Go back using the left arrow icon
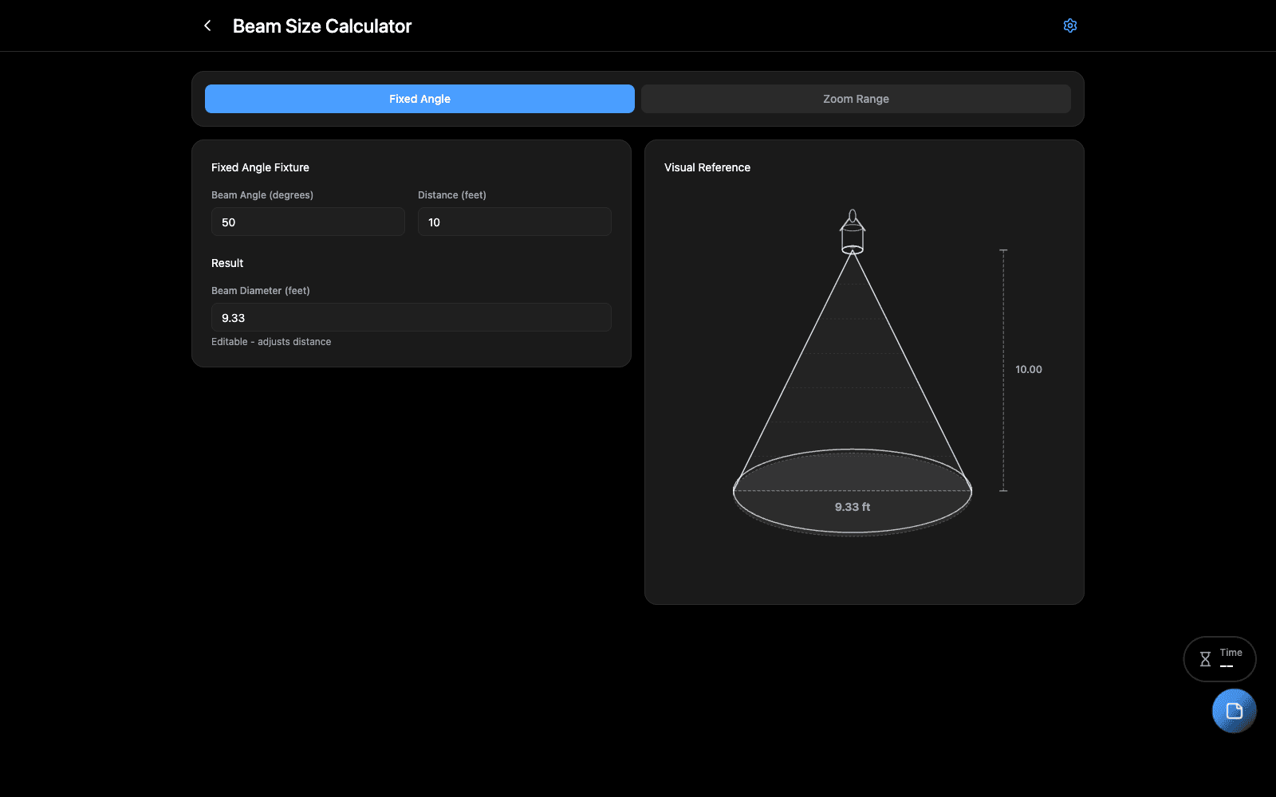 click(207, 26)
